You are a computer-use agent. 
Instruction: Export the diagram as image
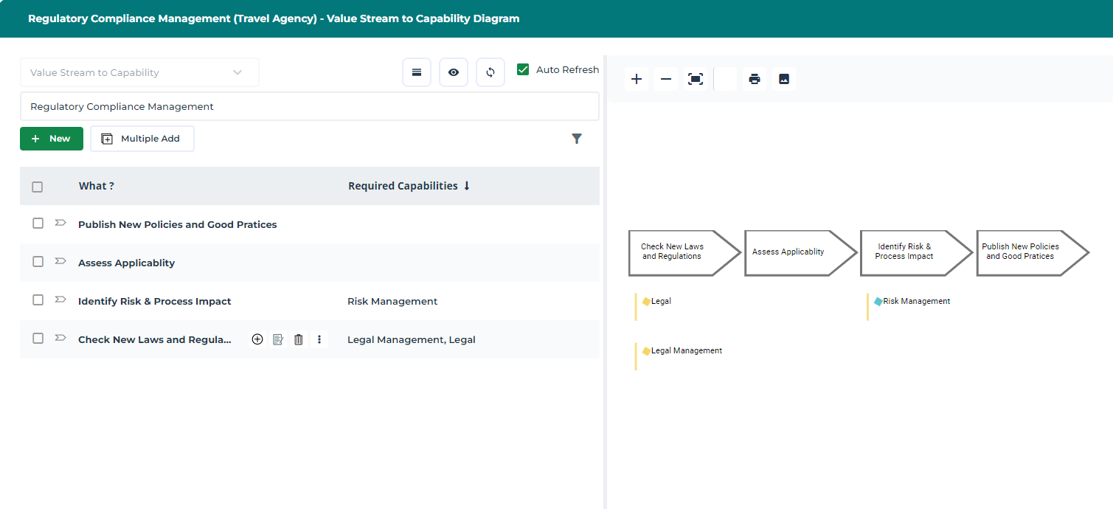click(784, 79)
